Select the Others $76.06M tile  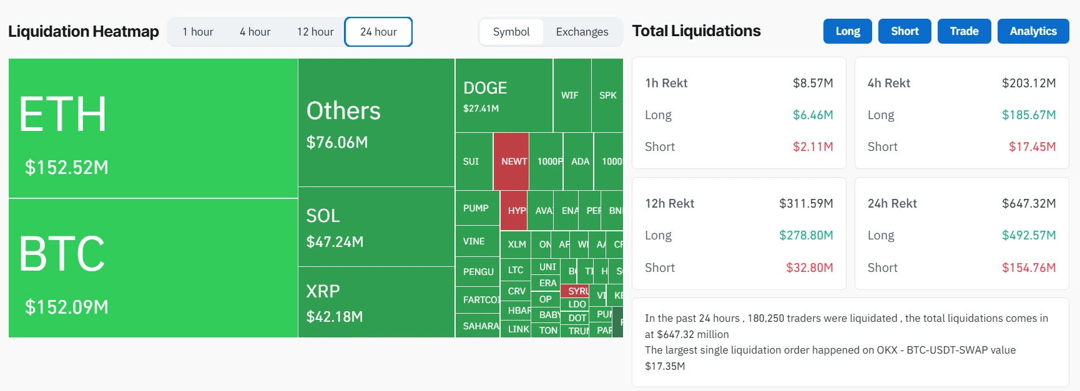pos(376,123)
